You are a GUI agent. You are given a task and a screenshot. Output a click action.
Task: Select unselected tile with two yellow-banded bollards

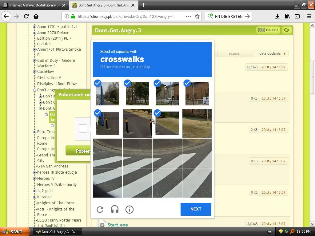(x=138, y=124)
